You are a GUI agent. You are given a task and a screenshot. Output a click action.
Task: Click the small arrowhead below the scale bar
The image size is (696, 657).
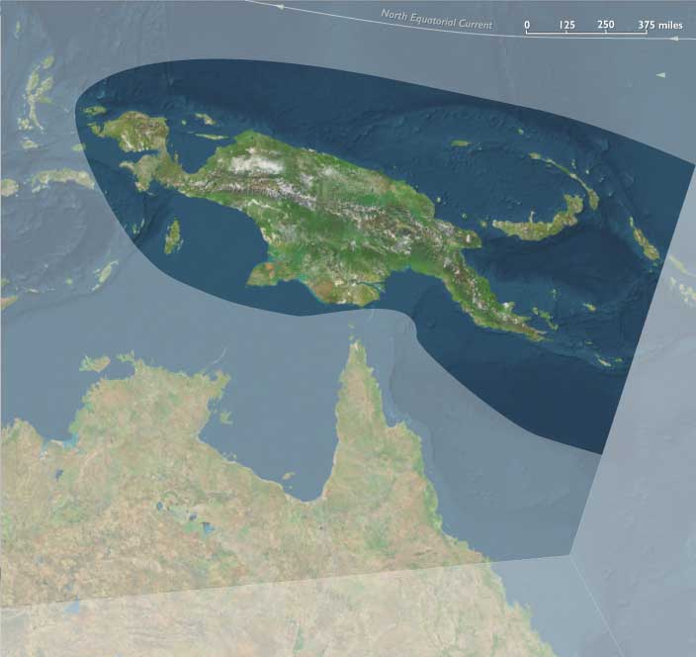(661, 75)
